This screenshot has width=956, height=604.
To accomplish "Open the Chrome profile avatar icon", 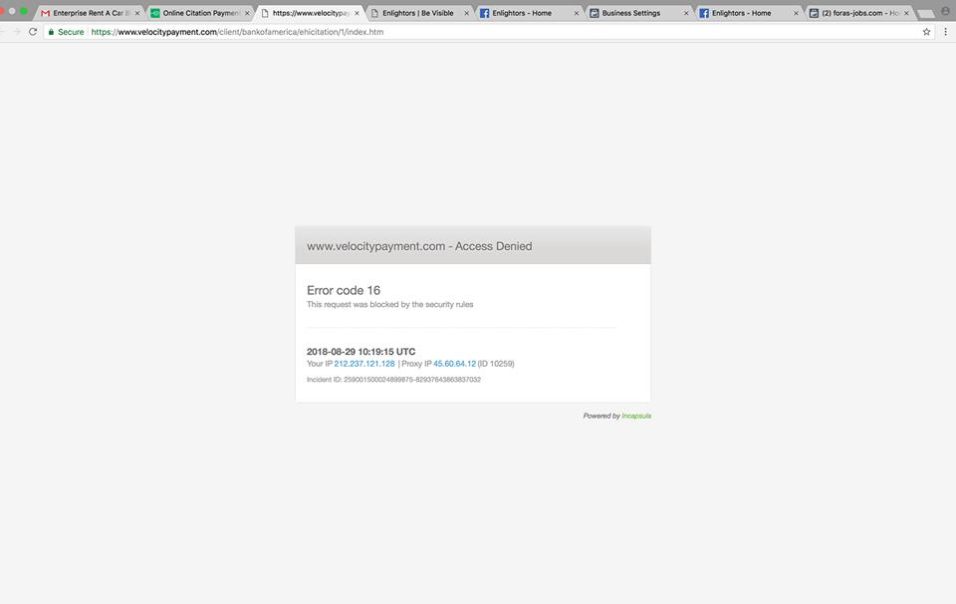I will pos(946,11).
